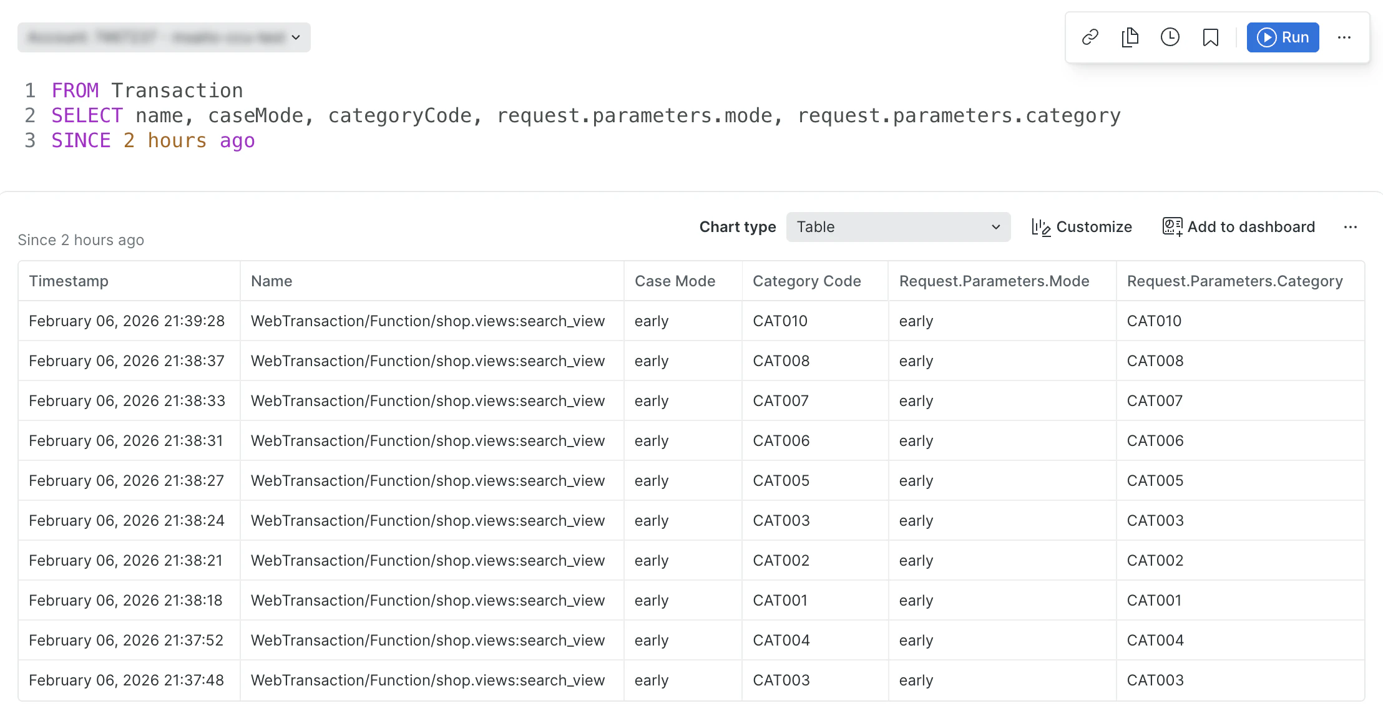Bookmark this query

(x=1210, y=37)
